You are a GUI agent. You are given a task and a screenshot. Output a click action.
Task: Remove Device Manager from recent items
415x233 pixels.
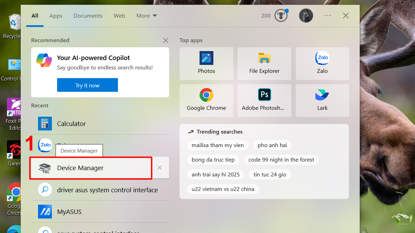point(160,168)
